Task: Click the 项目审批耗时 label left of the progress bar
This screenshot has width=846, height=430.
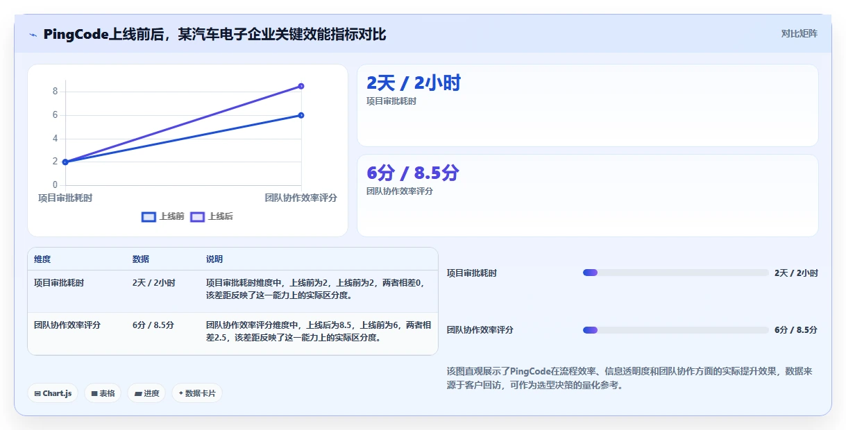Action: (472, 273)
